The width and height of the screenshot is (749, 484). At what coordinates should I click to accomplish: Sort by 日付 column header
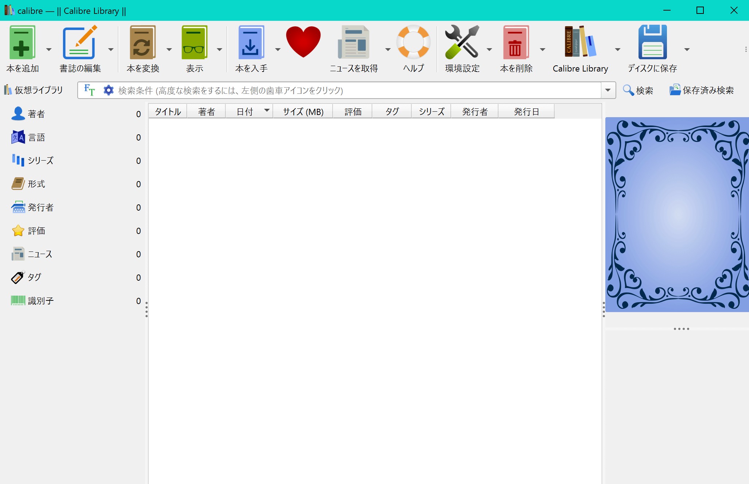click(x=249, y=111)
